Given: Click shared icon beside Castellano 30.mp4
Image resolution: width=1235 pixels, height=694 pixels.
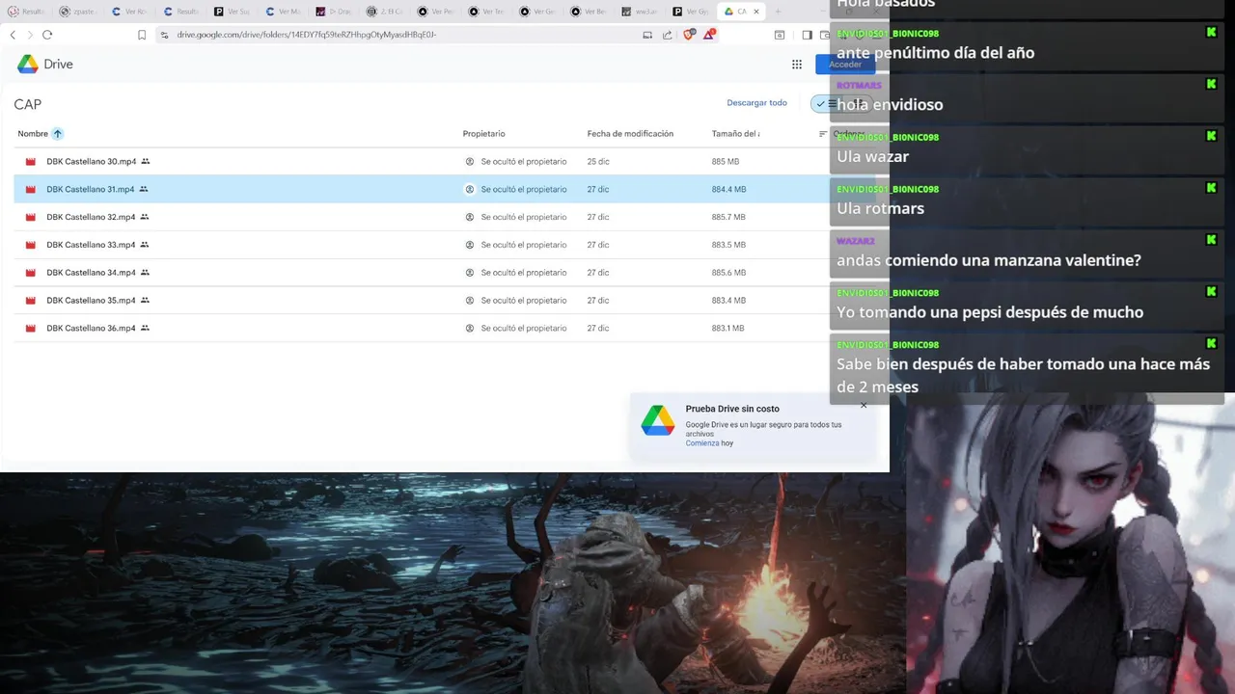Looking at the screenshot, I should pos(145,162).
